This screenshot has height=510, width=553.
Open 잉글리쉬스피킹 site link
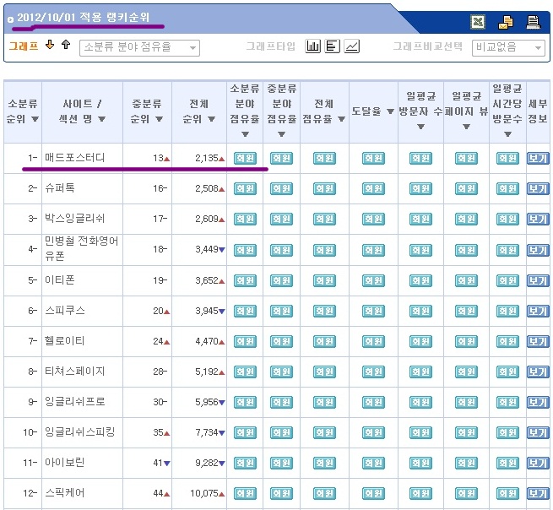pyautogui.click(x=79, y=432)
